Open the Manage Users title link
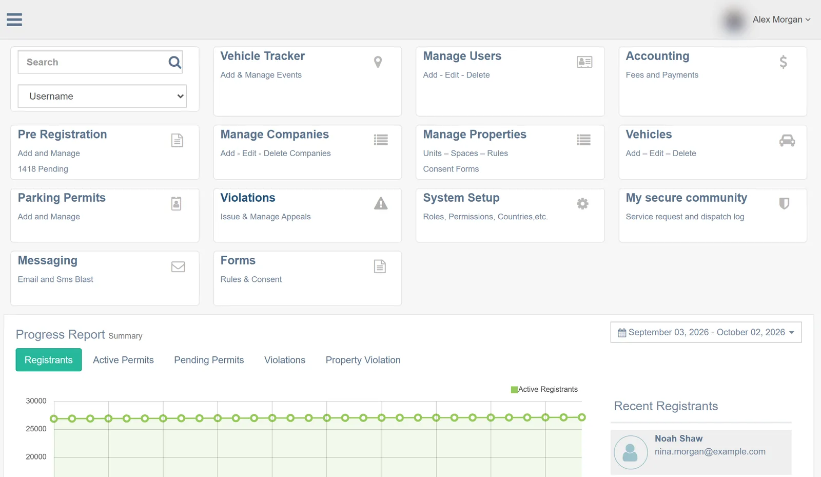Image resolution: width=821 pixels, height=477 pixels. [x=462, y=56]
